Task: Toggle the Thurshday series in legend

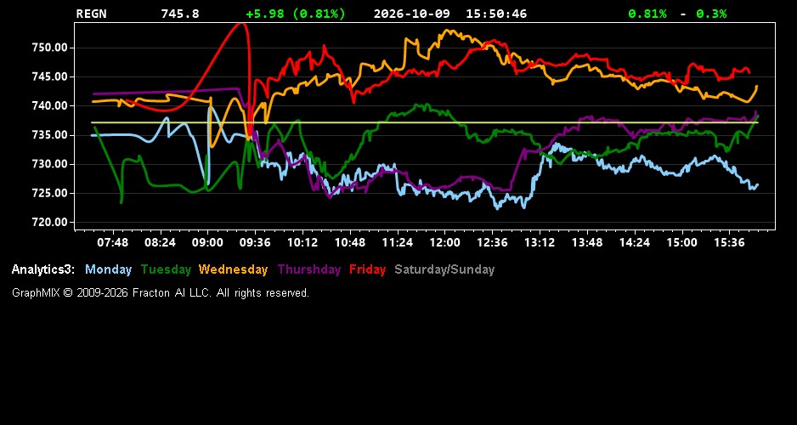Action: point(309,269)
